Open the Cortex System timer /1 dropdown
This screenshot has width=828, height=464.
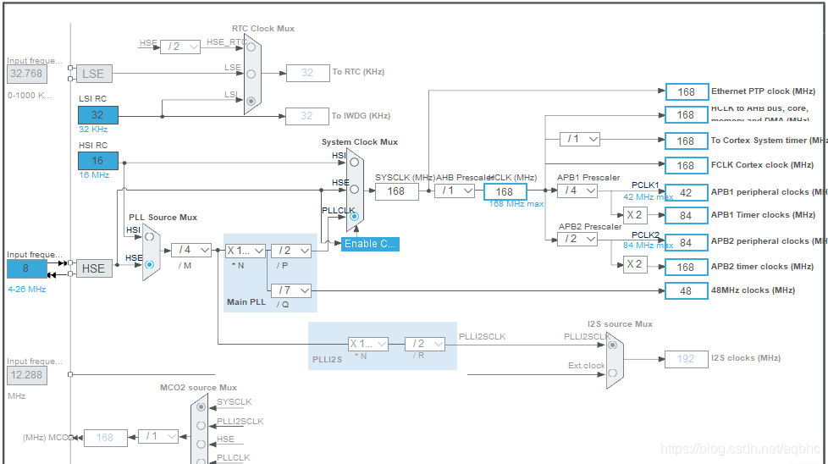[580, 139]
